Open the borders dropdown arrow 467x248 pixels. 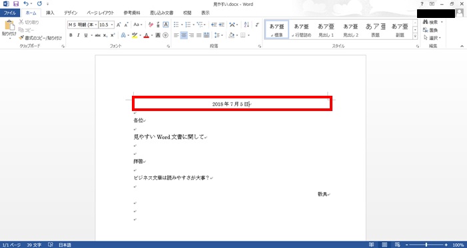[x=248, y=35]
